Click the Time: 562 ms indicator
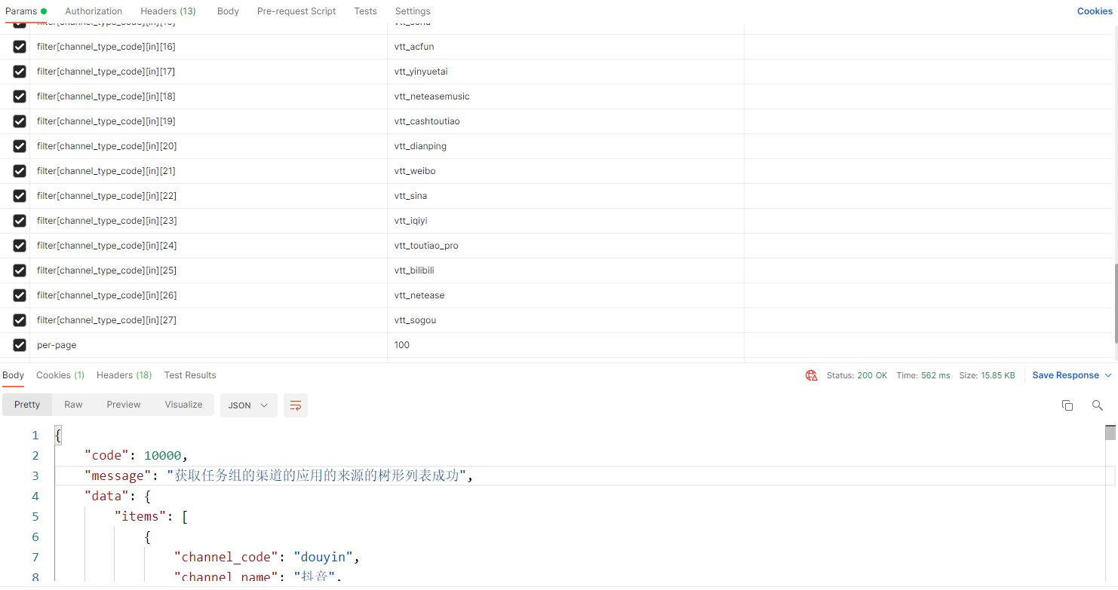1118x590 pixels. 923,375
